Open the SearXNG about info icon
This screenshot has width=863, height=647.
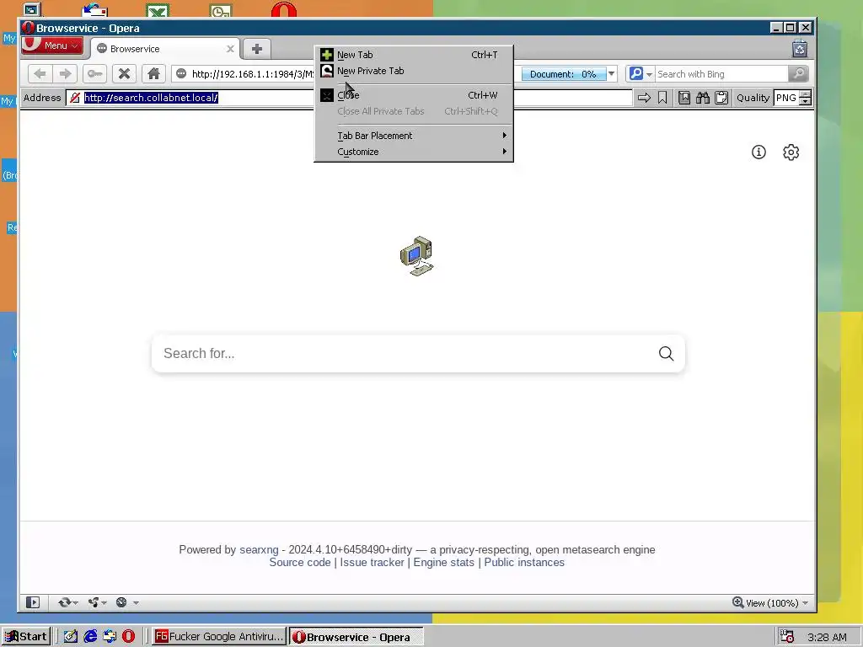[758, 152]
